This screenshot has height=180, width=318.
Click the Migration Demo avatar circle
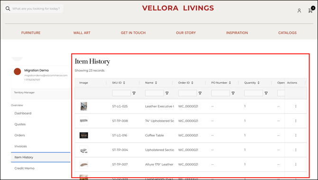[x=18, y=71]
